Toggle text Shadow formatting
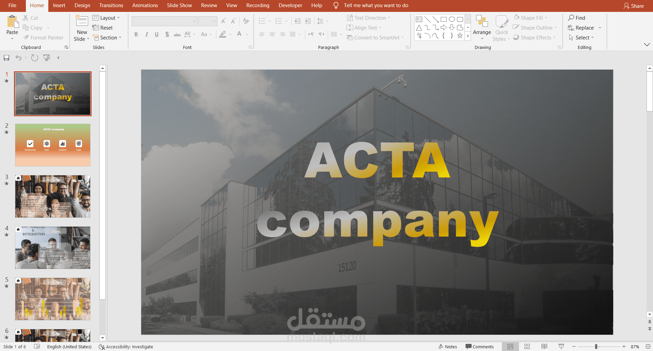653x351 pixels. tap(167, 34)
